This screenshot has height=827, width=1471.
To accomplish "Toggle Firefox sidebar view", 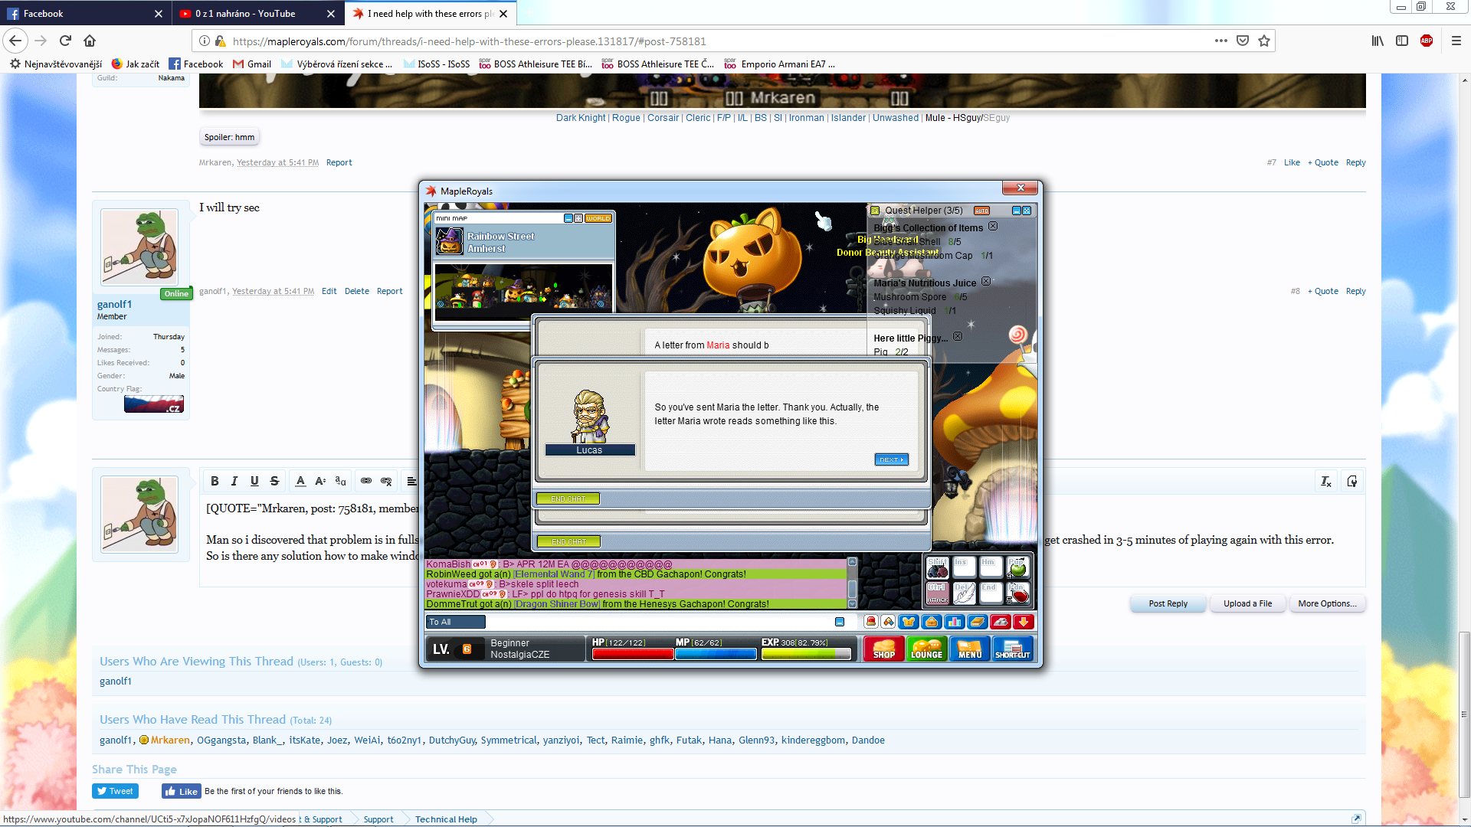I will click(1402, 41).
